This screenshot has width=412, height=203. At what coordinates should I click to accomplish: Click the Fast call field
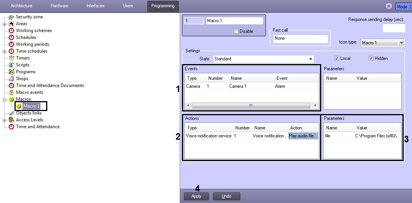click(301, 39)
